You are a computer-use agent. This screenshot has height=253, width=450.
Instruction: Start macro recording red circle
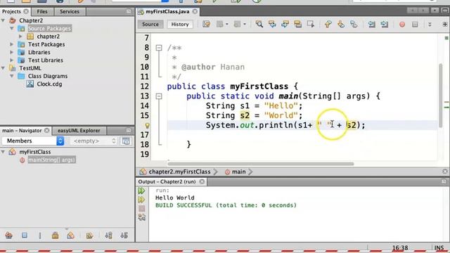click(402, 25)
